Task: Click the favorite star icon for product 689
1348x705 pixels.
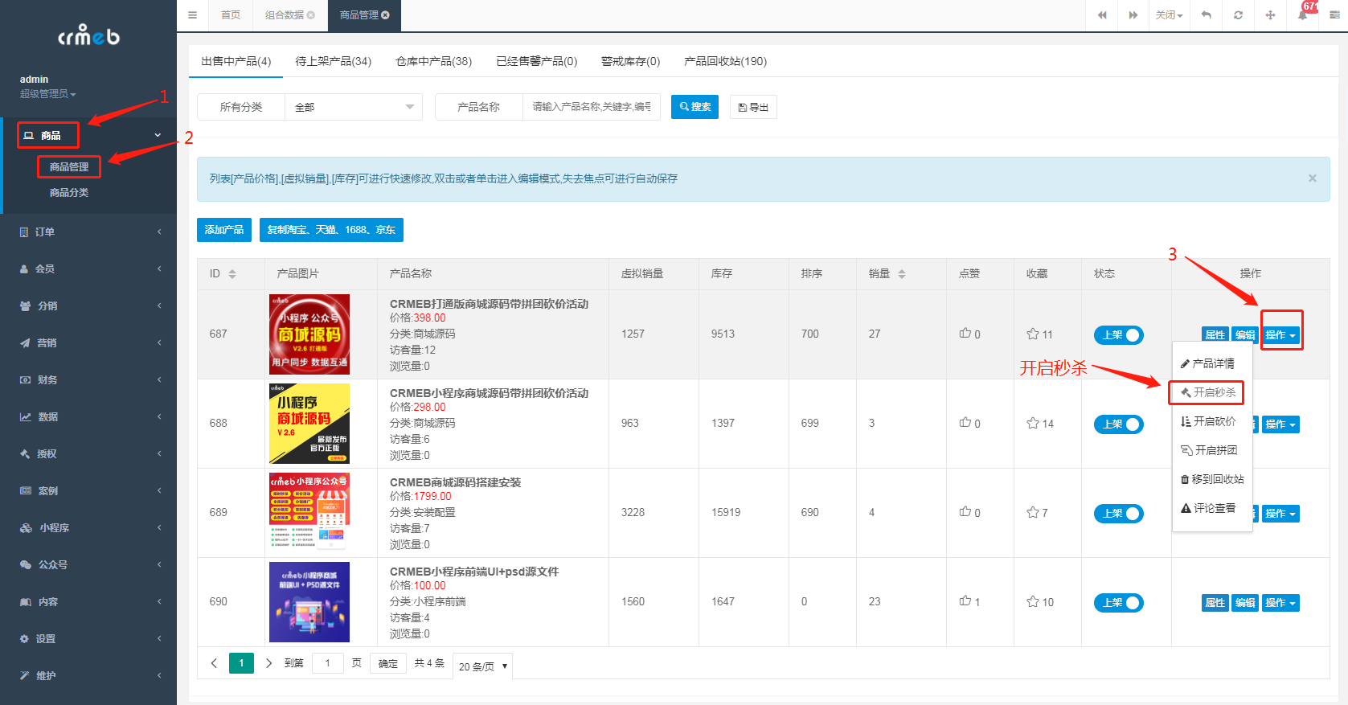Action: [1033, 512]
